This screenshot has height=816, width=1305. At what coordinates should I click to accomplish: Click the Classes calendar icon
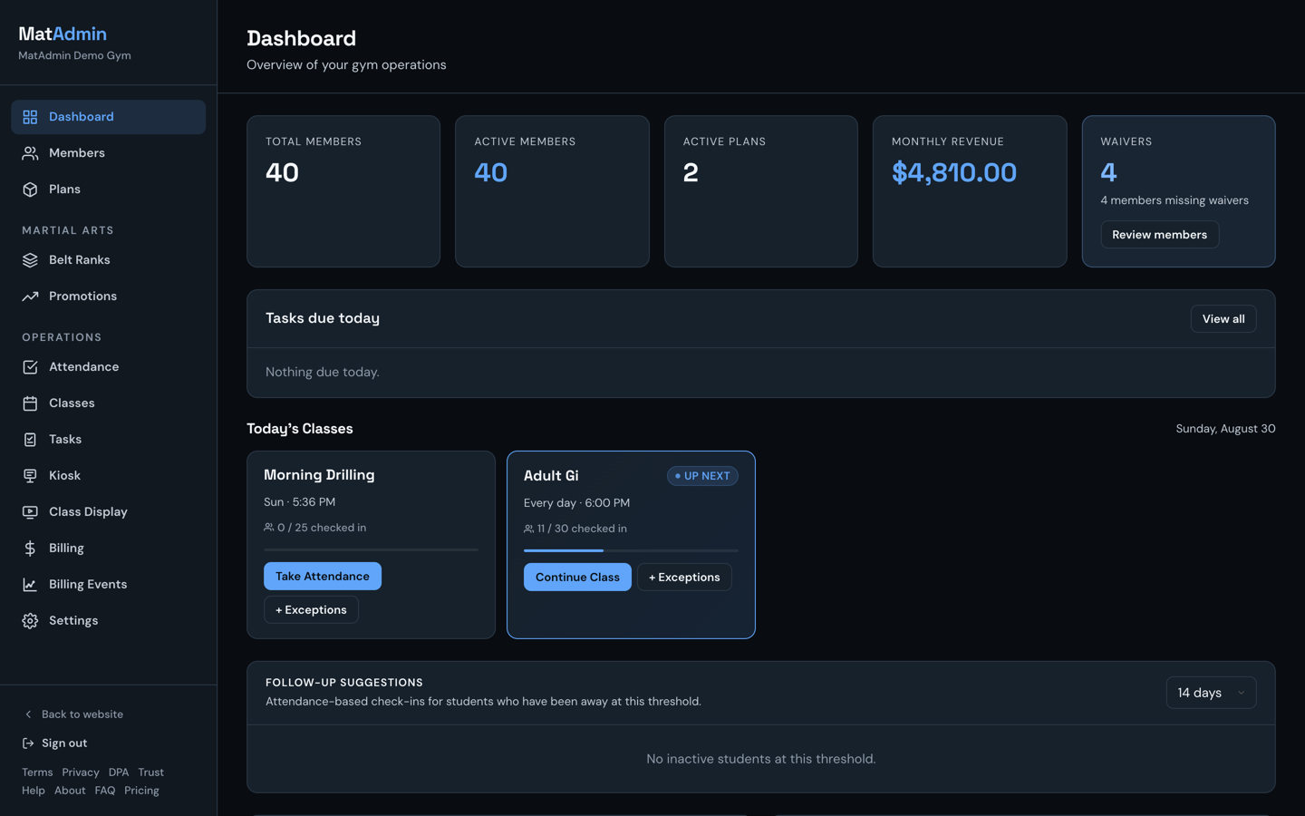click(30, 403)
